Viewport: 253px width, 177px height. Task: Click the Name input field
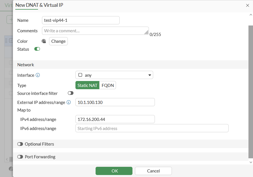point(81,20)
